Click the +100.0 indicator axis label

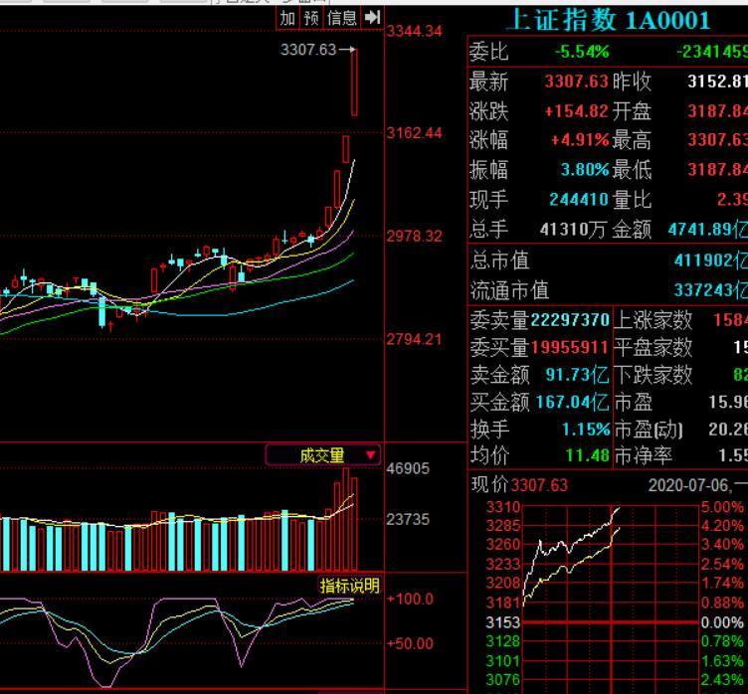(x=410, y=599)
